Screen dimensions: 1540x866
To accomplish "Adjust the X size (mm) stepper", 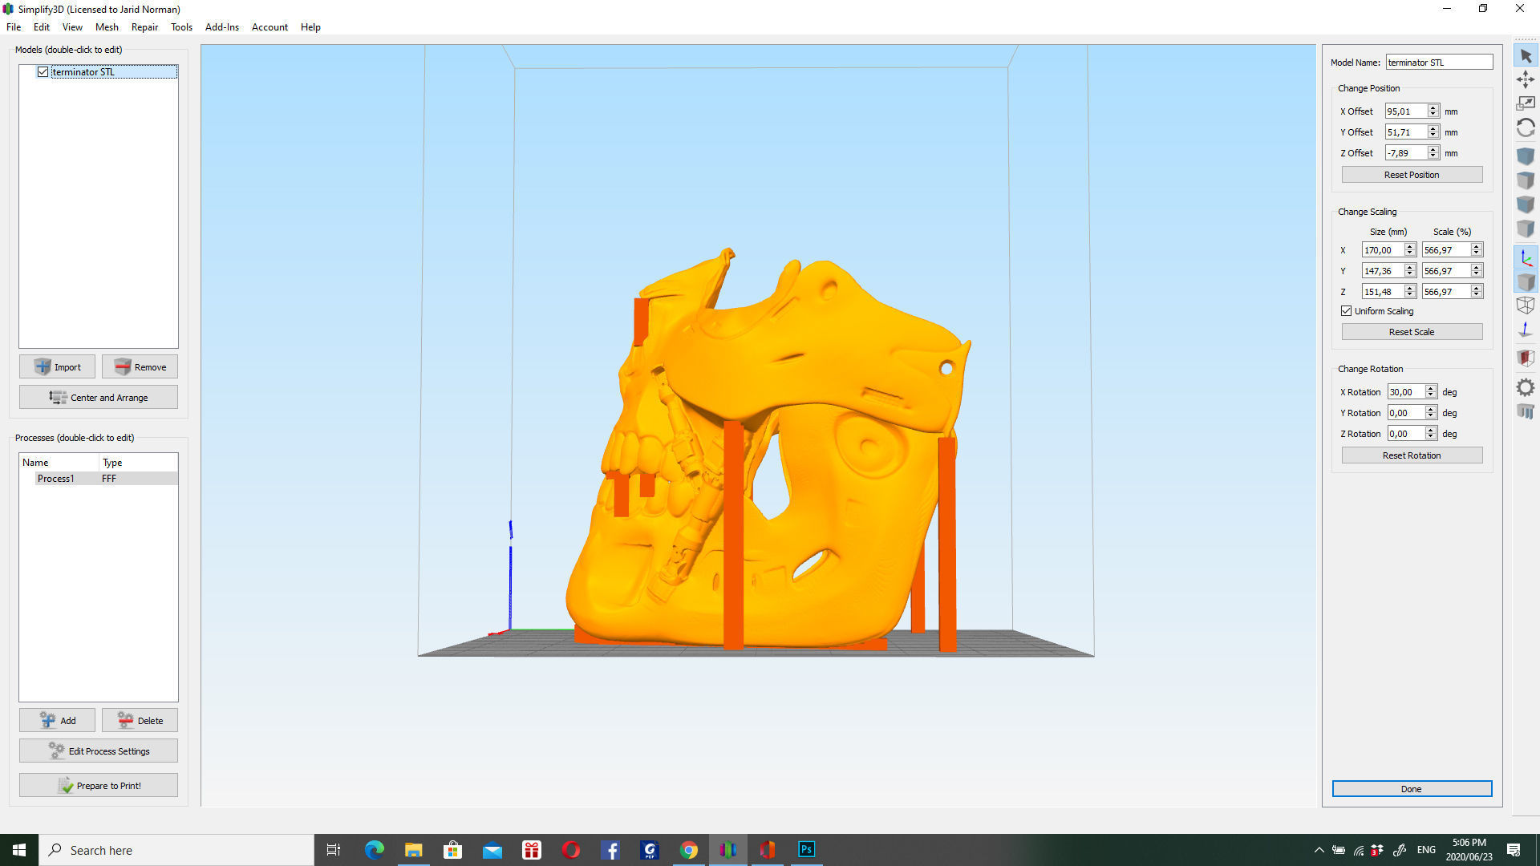I will 1409,250.
